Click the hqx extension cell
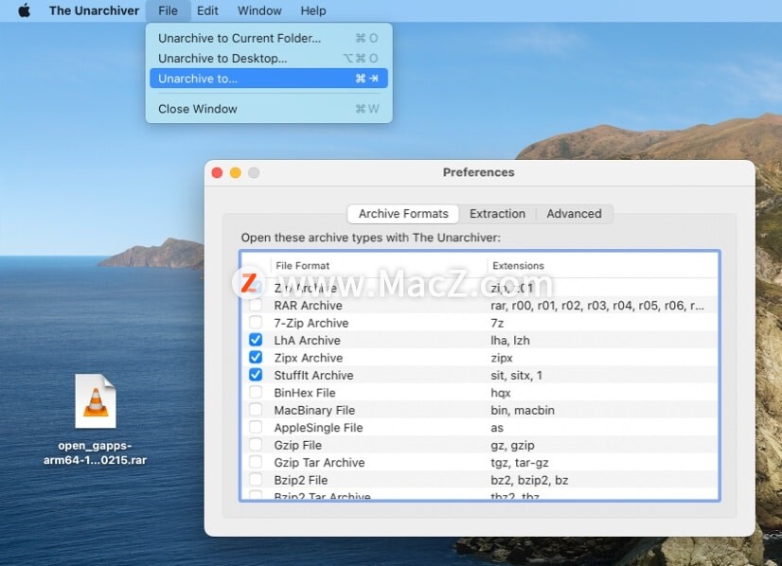The image size is (782, 566). (500, 393)
